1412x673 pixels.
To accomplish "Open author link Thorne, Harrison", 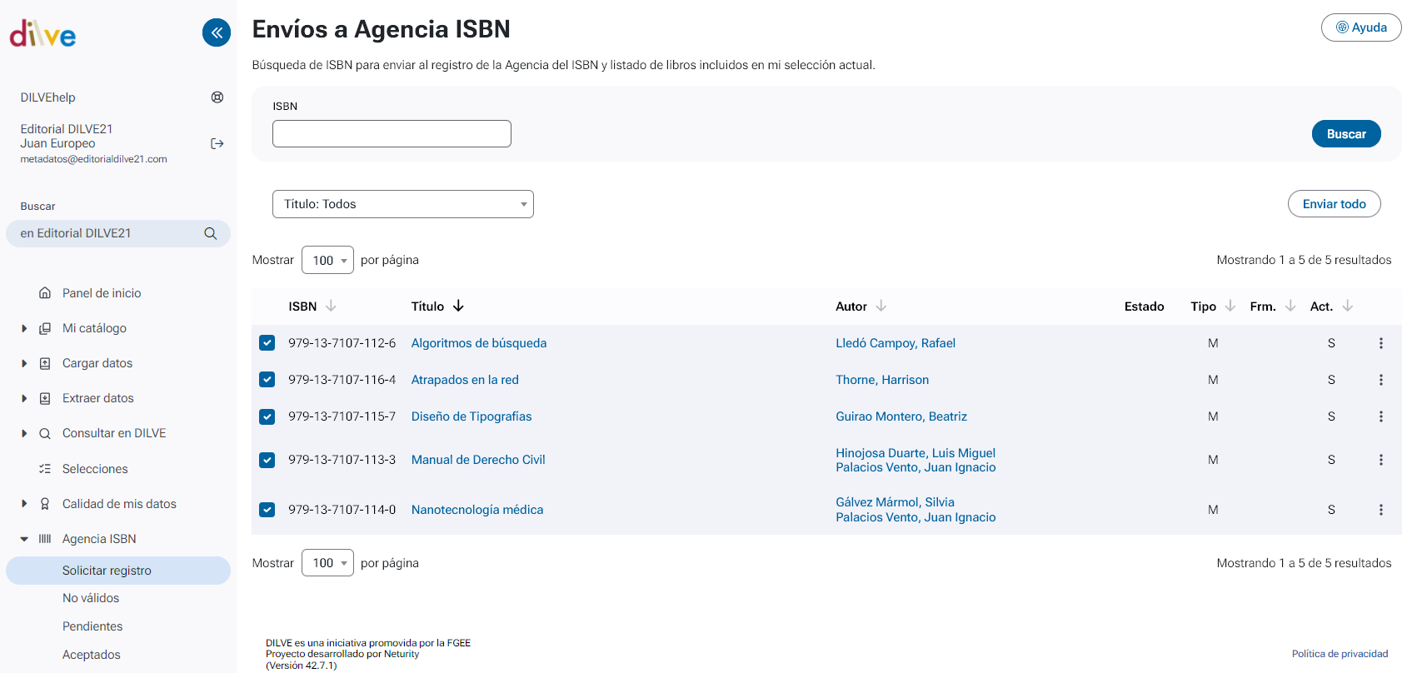I will [882, 380].
